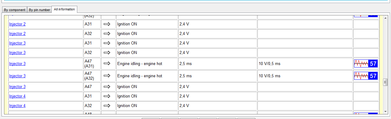Open waveform 57 icon in A47 (A32) row

365,76
